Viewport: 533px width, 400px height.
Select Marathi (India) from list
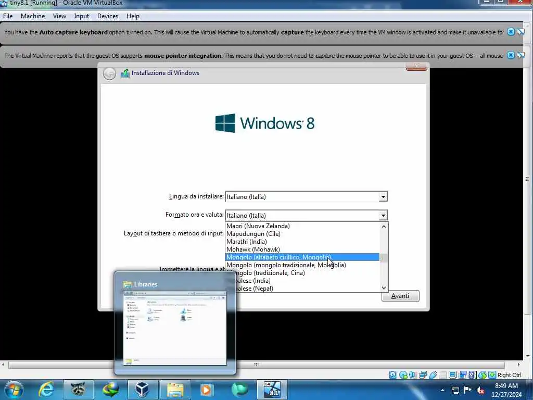coord(302,242)
